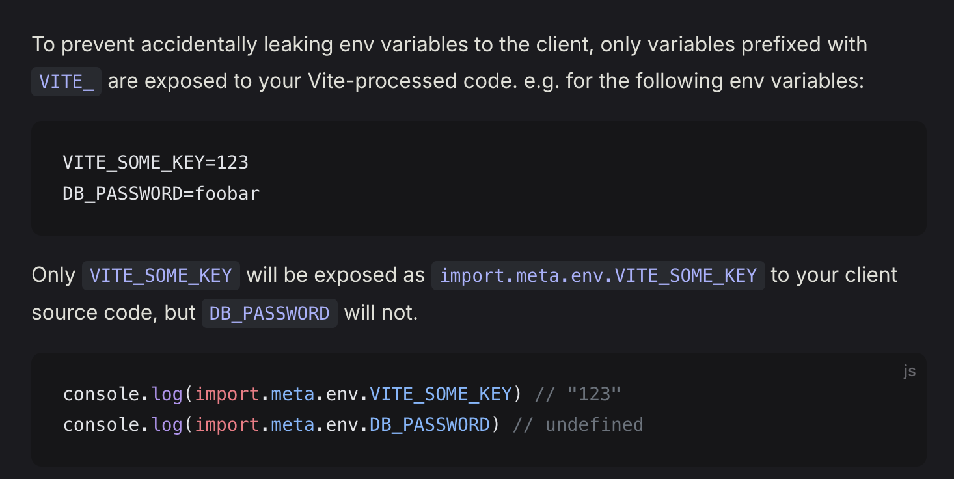Screen dimensions: 954x479
Task: Click 'source code, but' text in second paragraph
Action: click(x=113, y=313)
